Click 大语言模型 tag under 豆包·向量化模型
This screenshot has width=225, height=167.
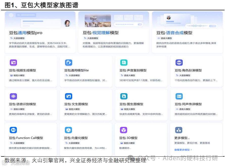pyautogui.click(x=72, y=143)
